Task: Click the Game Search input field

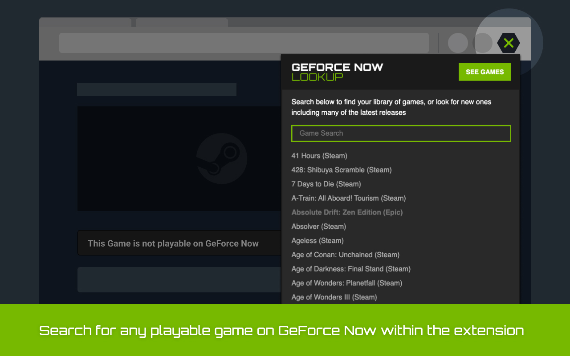Action: tap(401, 133)
